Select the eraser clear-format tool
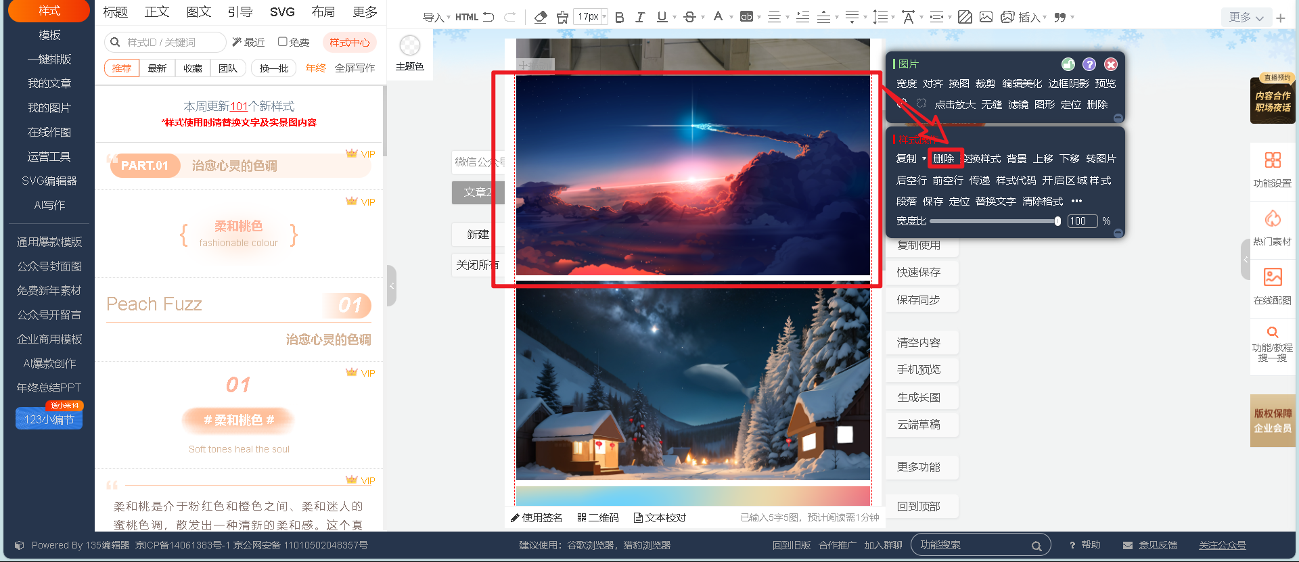This screenshot has height=562, width=1299. [541, 17]
